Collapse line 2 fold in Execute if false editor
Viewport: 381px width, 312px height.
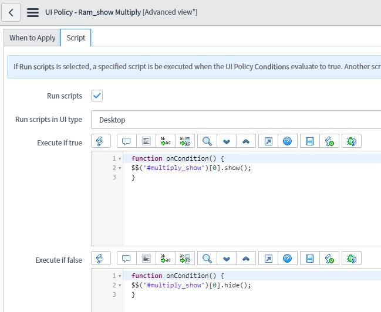pyautogui.click(x=120, y=285)
